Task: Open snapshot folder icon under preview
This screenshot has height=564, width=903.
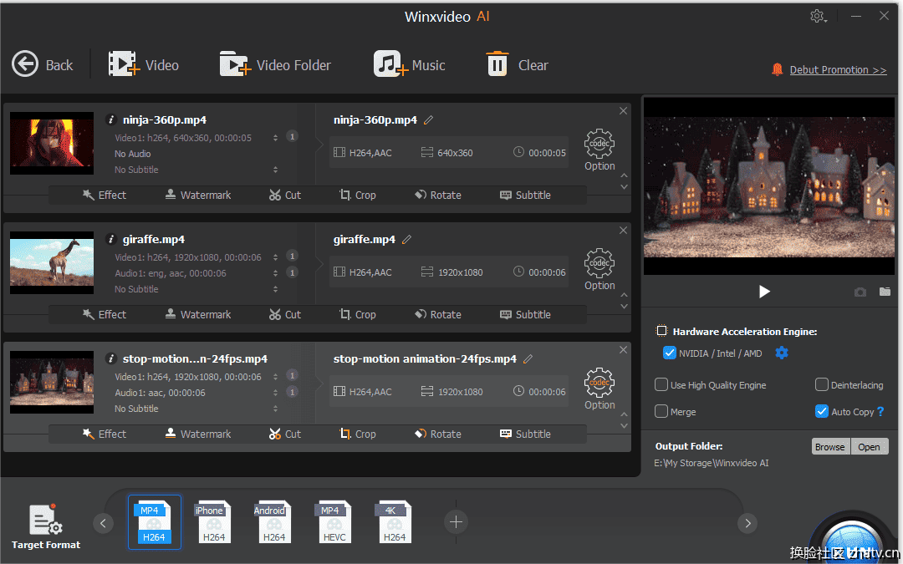Action: pos(885,292)
